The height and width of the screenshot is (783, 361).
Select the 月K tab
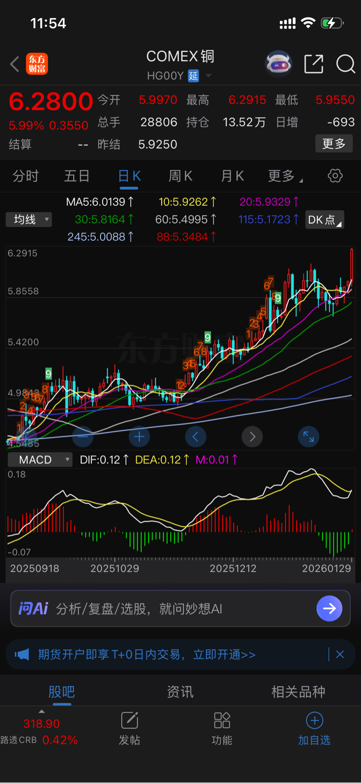point(233,176)
